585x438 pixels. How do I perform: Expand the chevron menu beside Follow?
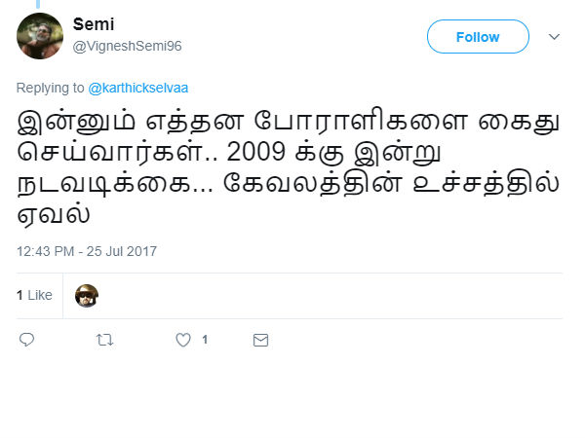(555, 37)
